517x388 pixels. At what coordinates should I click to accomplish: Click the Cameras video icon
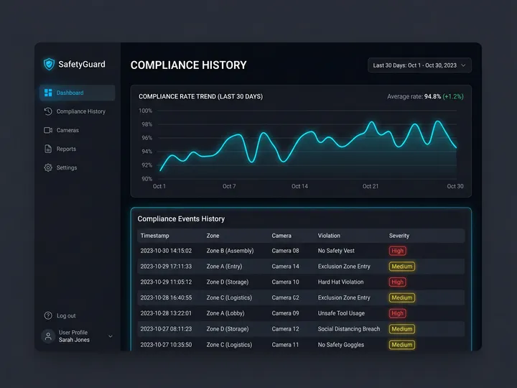(48, 130)
